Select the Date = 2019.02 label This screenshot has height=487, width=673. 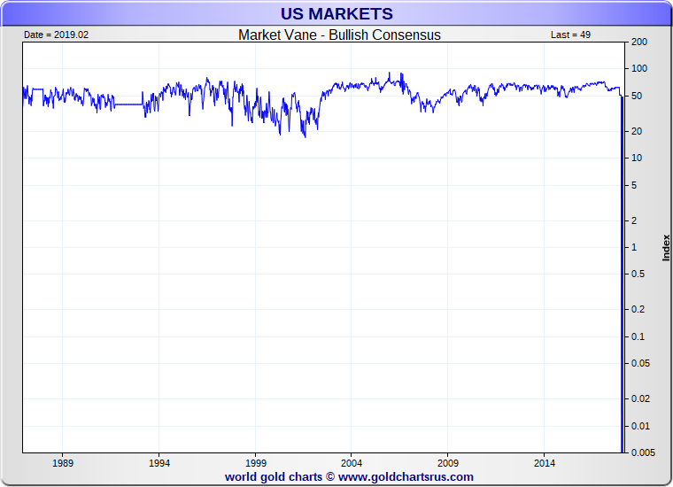coord(57,35)
